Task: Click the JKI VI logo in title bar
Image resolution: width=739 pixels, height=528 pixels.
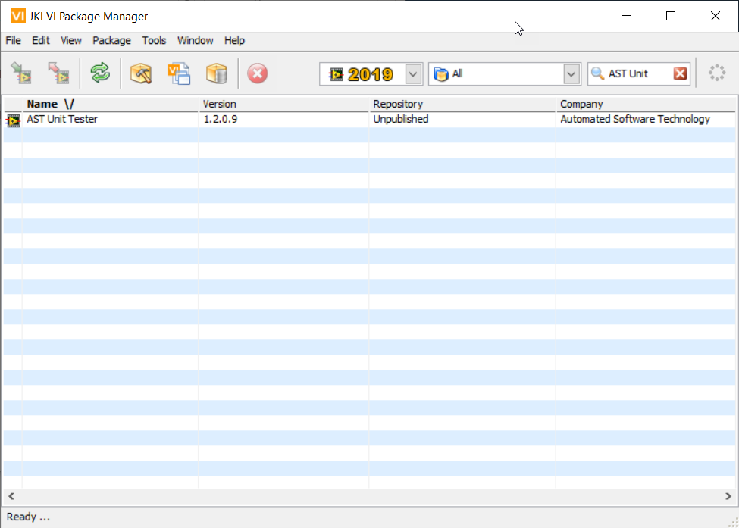Action: point(18,16)
